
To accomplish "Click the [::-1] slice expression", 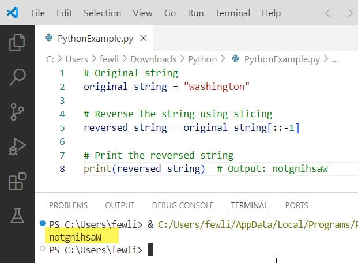I will 283,127.
